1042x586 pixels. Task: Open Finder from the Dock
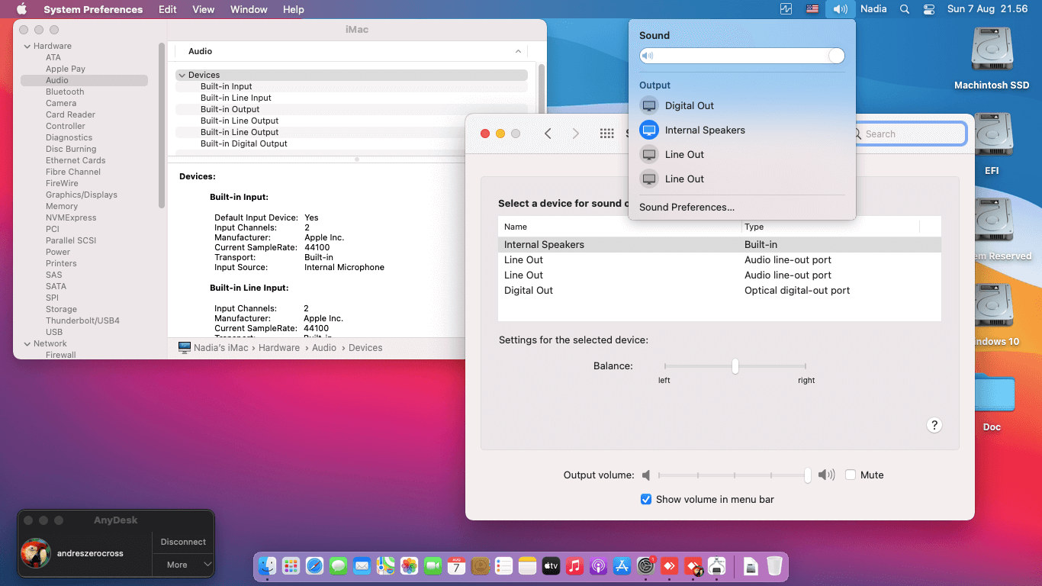(x=267, y=565)
